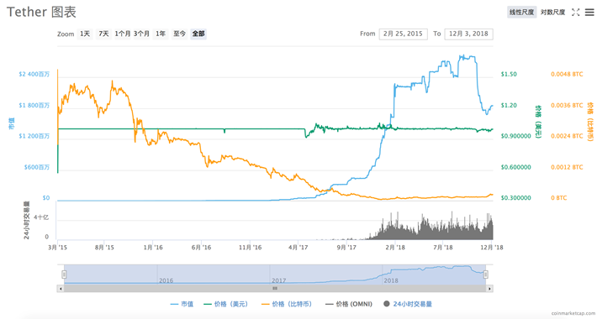Select the 全部 zoom range
The image size is (597, 319).
pos(198,34)
